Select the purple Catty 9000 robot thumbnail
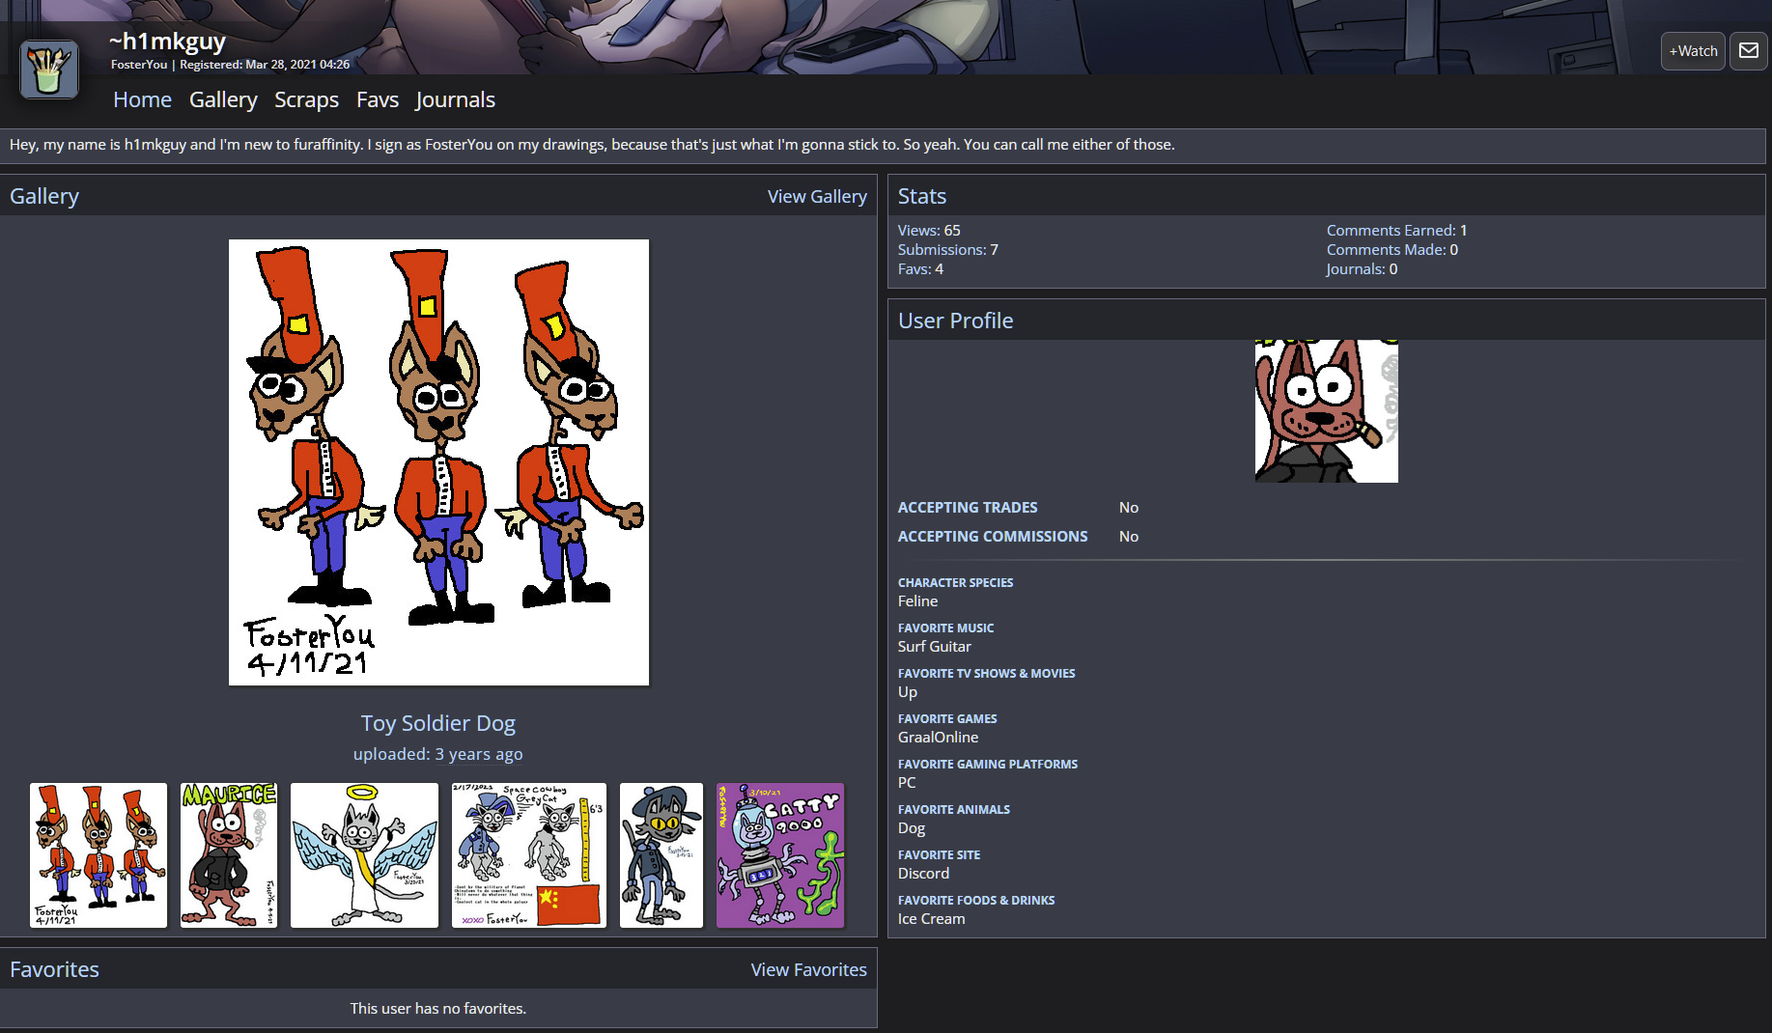1772x1033 pixels. pos(779,855)
